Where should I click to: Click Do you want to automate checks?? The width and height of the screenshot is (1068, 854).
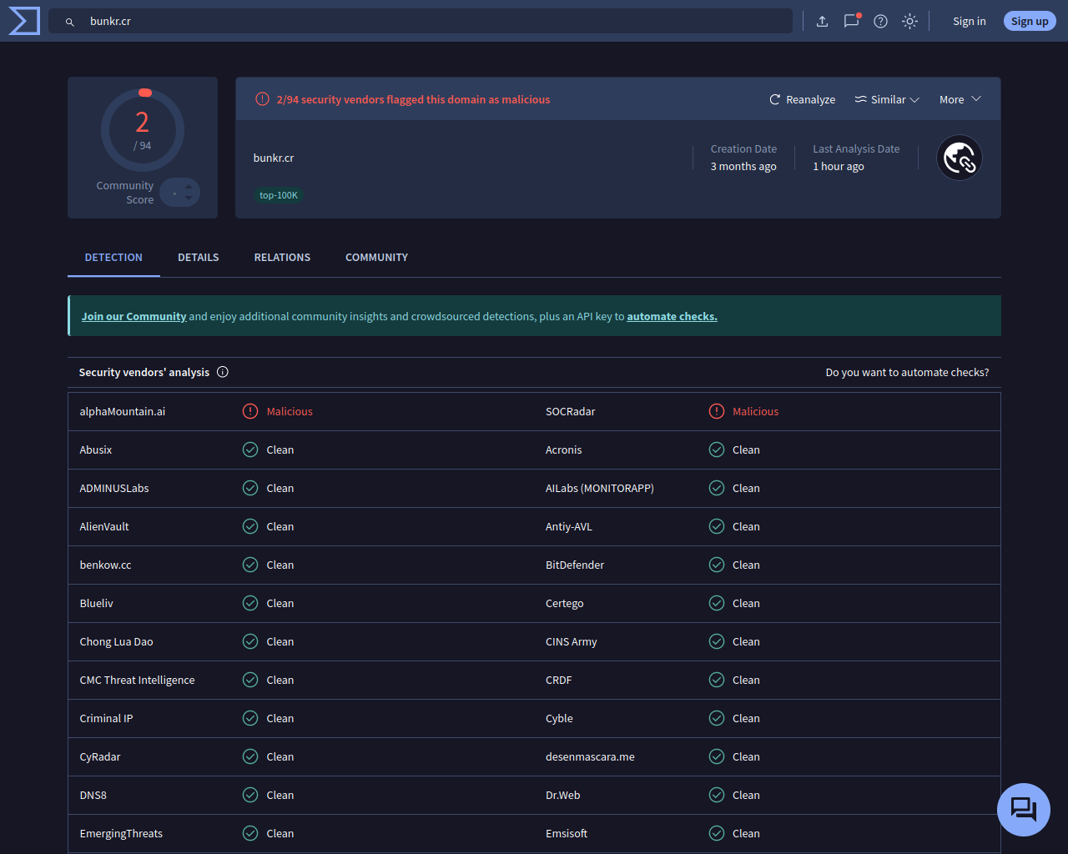(907, 372)
